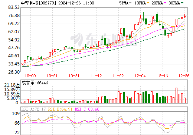193x135 pixels.
Task: Select the 10-21 date label
Action: (52, 76)
